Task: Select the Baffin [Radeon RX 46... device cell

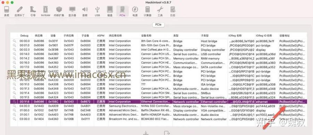Action: tap(156, 110)
